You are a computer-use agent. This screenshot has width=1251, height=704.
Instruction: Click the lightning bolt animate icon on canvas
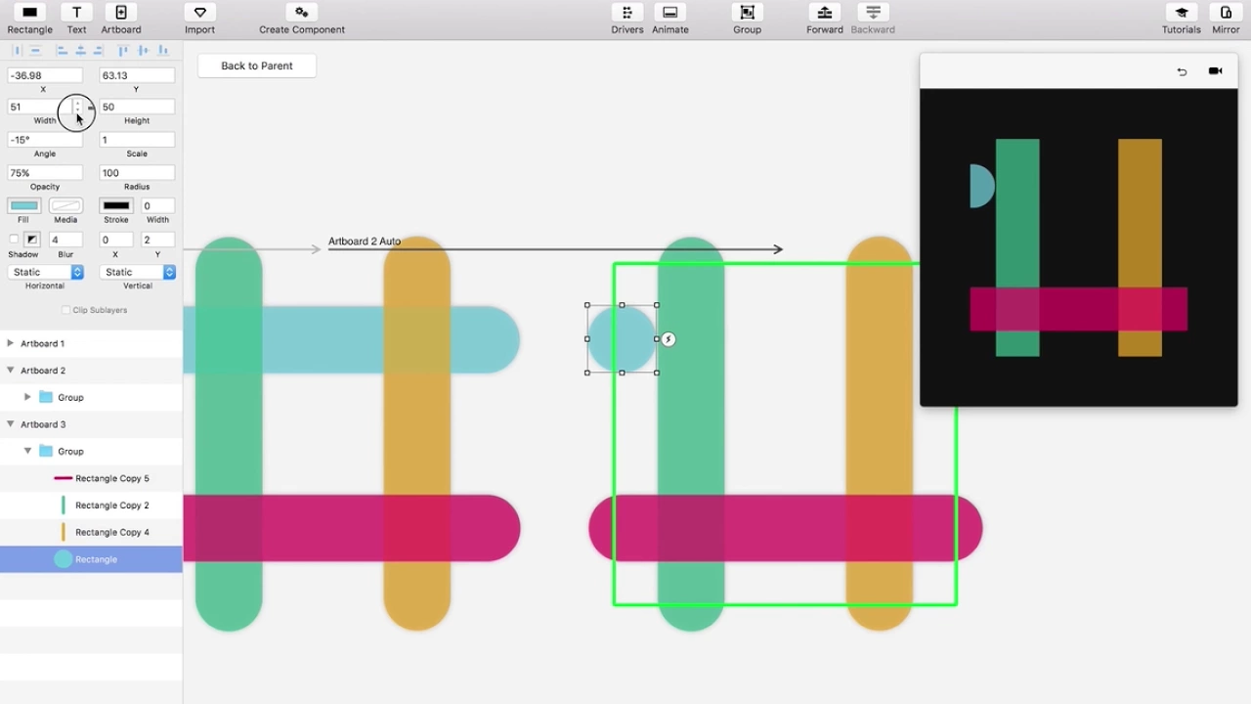(x=669, y=339)
